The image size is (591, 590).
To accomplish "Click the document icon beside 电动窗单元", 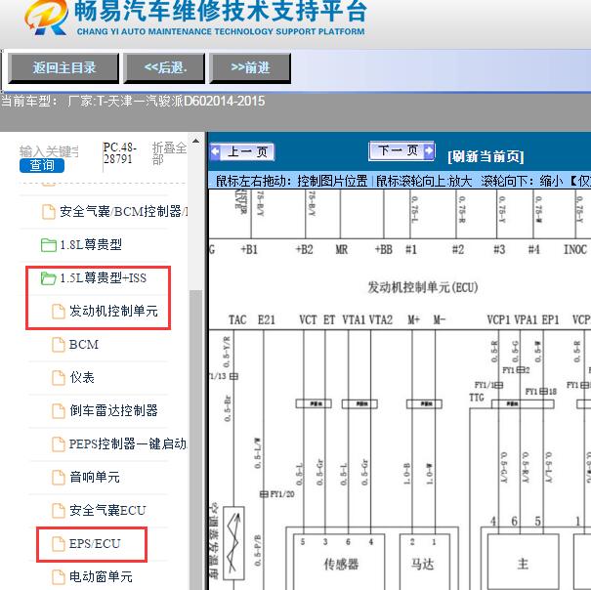I will click(59, 576).
